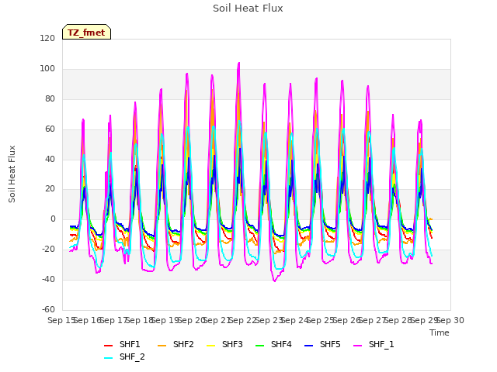Click the orange SHF2 legend color marker
This screenshot has height=372, width=497.
pyautogui.click(x=162, y=346)
